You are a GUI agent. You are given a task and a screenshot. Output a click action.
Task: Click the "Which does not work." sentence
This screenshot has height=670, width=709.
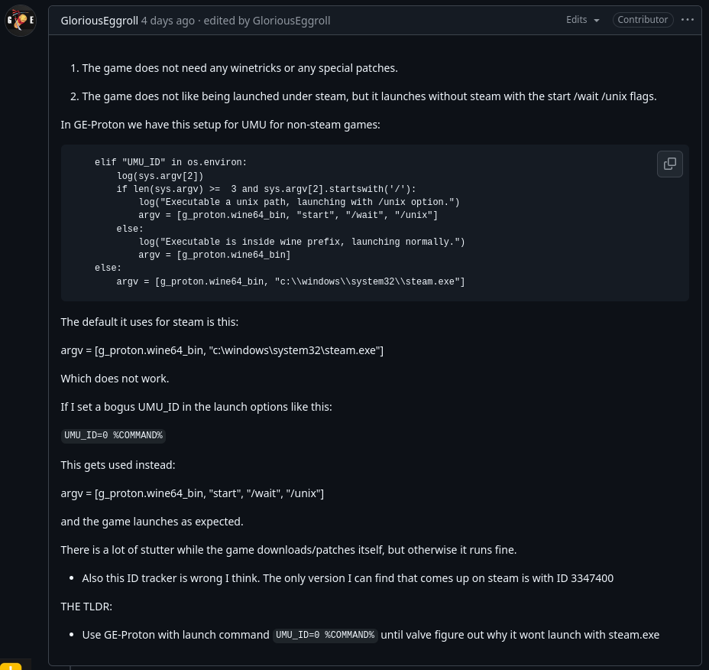click(115, 379)
